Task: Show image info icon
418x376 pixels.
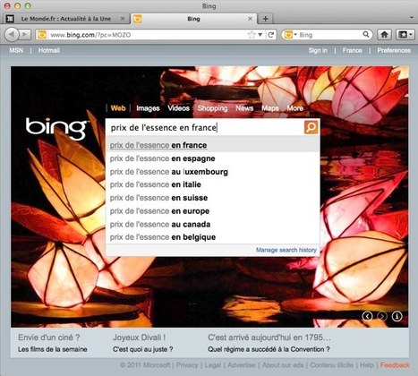Action: click(397, 316)
